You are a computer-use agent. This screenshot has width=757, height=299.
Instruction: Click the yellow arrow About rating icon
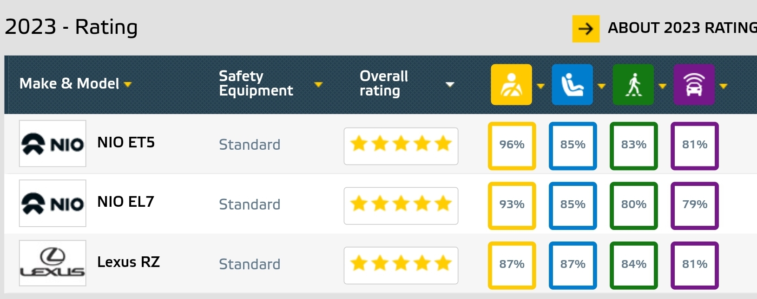(586, 29)
